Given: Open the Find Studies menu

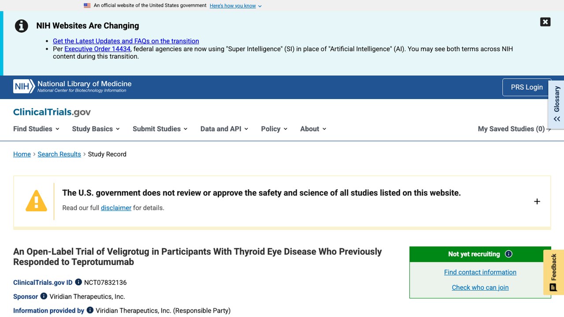Looking at the screenshot, I should tap(36, 129).
